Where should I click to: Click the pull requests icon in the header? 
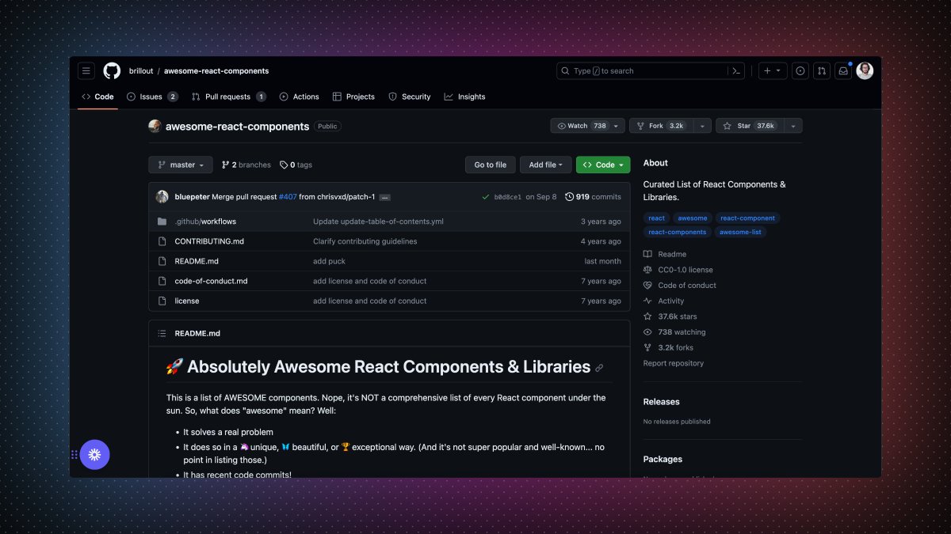pyautogui.click(x=823, y=70)
